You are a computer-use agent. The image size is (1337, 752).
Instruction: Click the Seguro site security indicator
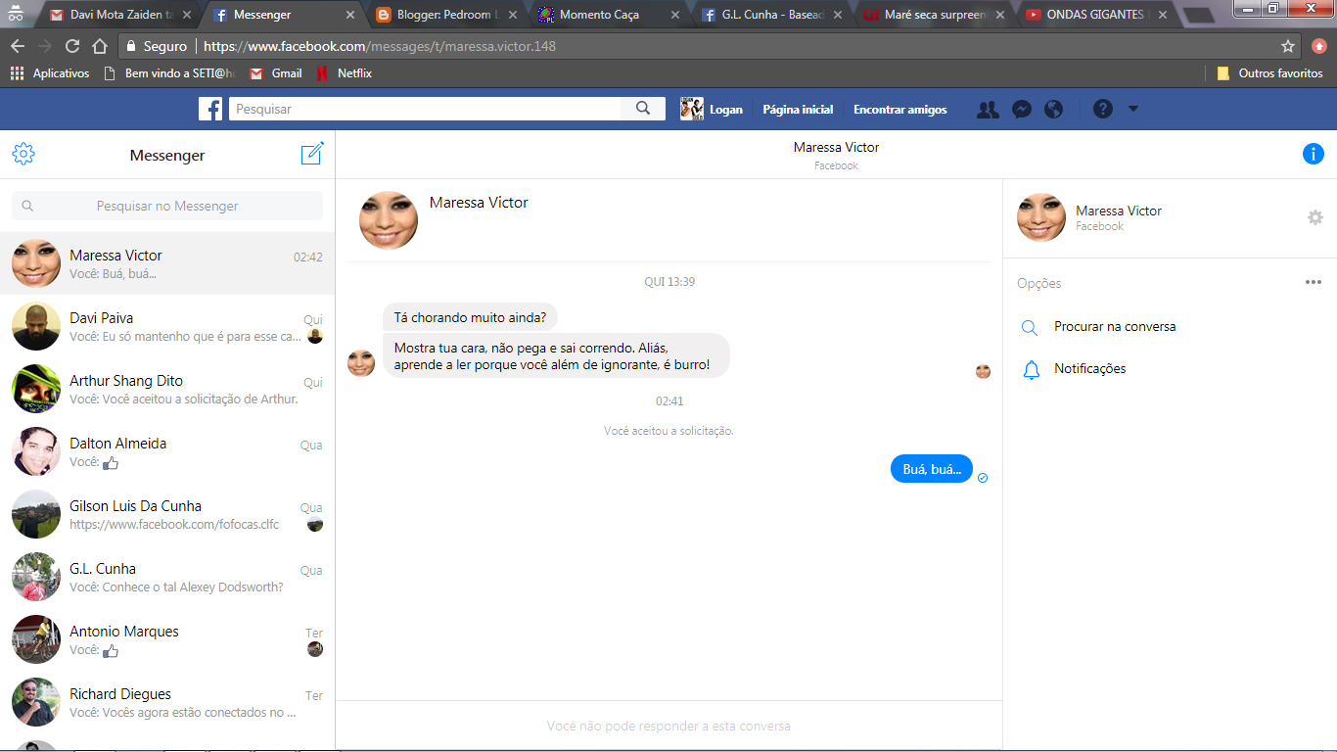[157, 46]
